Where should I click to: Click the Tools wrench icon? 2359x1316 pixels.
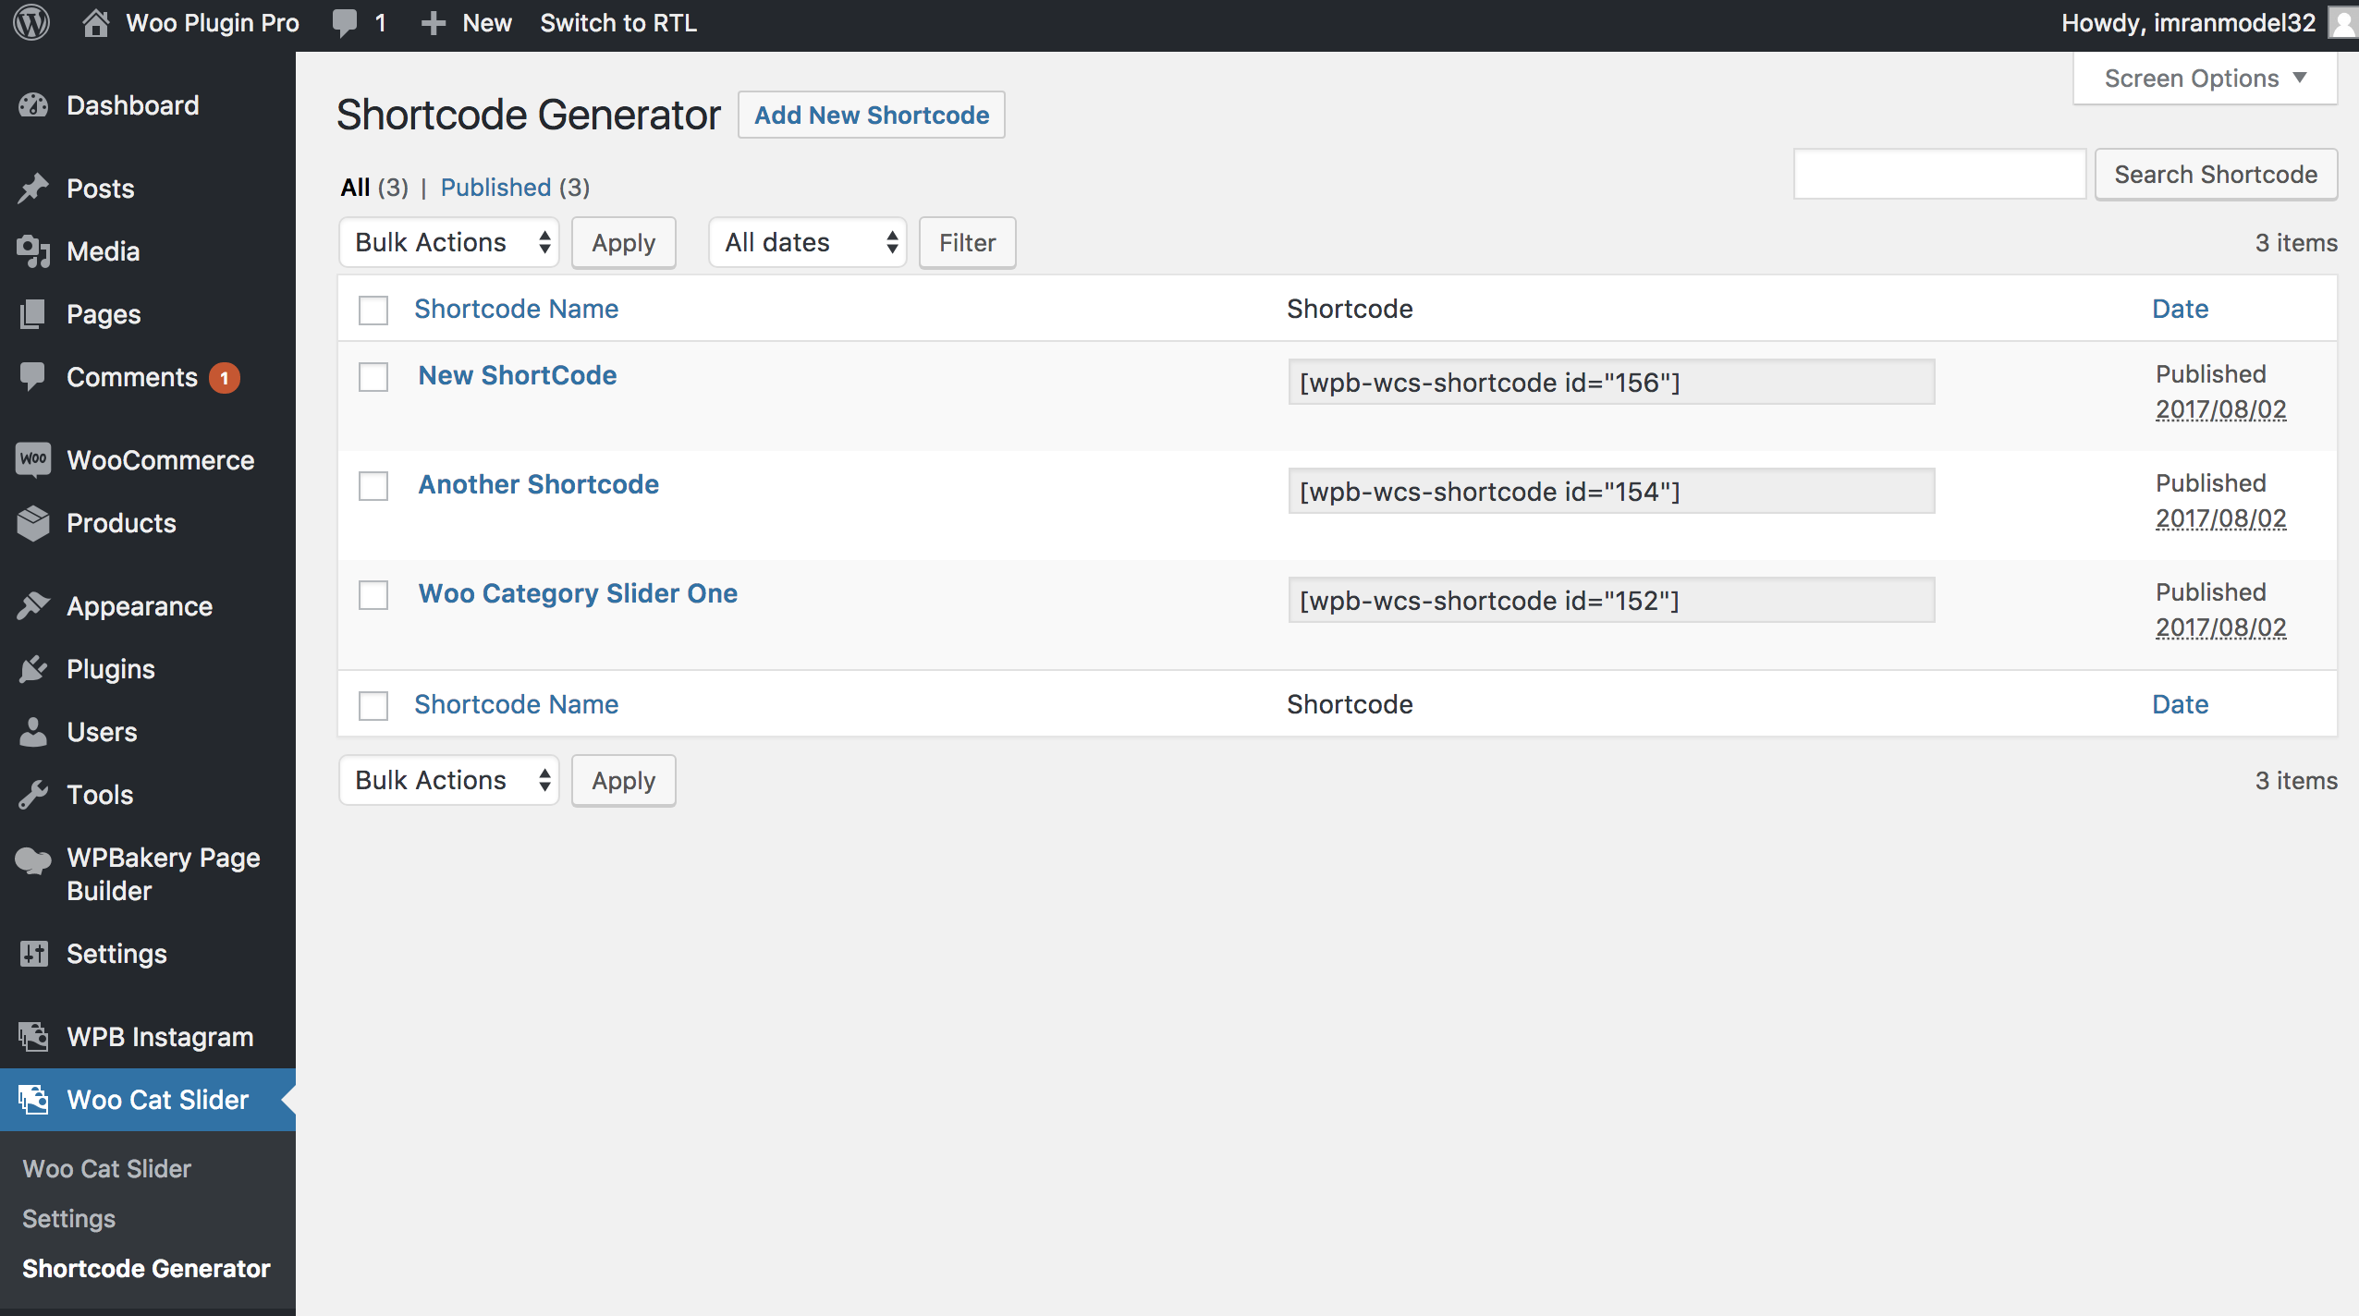click(33, 795)
